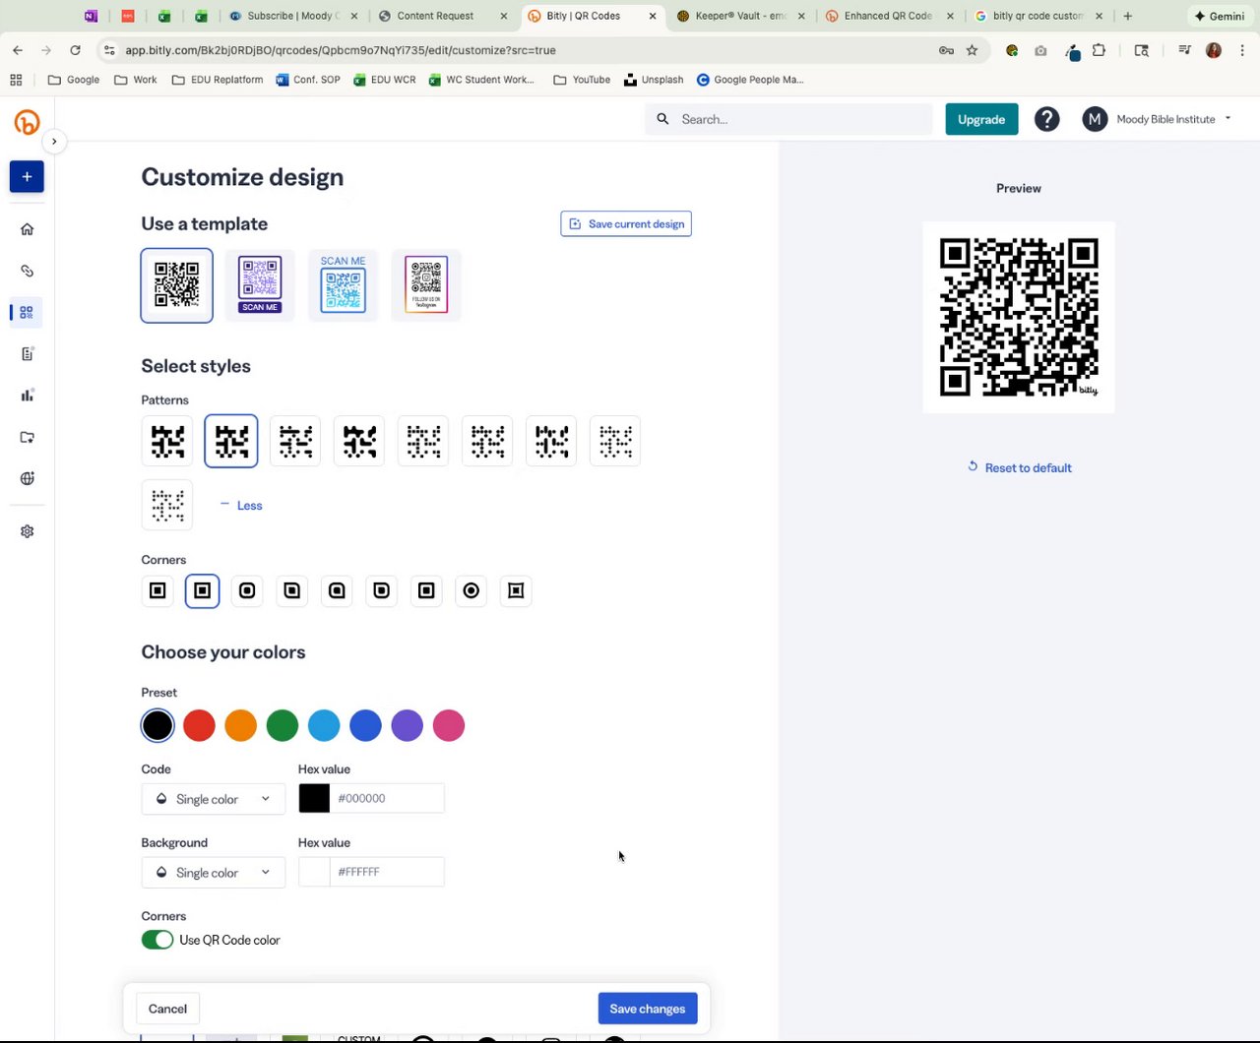Select the seventh corner style
Screen dimensions: 1260x1043
[x=426, y=590]
